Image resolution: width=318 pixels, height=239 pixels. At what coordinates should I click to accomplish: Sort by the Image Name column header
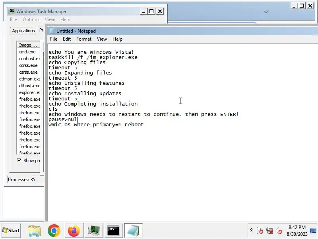point(28,45)
